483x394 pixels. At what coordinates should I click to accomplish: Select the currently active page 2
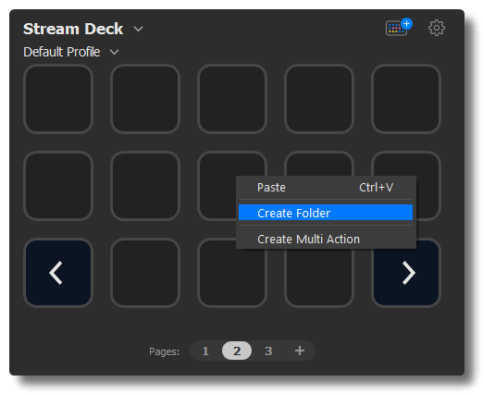237,351
